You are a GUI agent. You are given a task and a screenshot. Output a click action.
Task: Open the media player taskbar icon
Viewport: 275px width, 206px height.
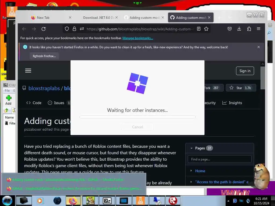coord(40,201)
